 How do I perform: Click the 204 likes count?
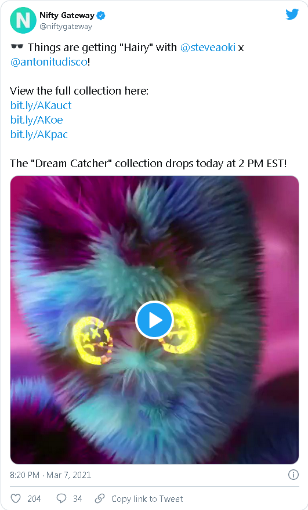click(34, 498)
